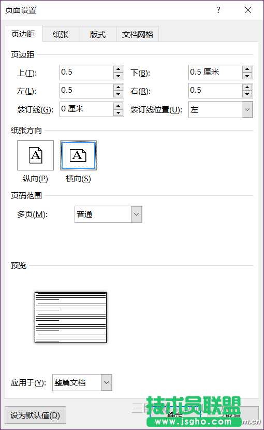This screenshot has width=264, height=430.
Task: Decrease the 左 left margin value
Action: tap(118, 94)
